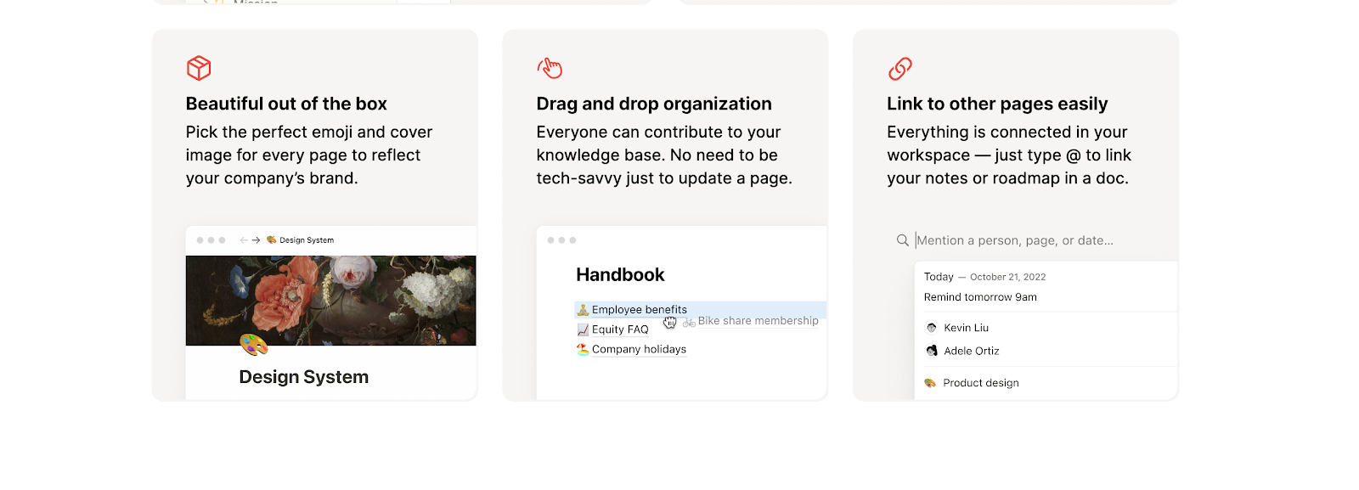This screenshot has height=490, width=1359.
Task: Click the magnifier icon in the mention search
Action: pyautogui.click(x=903, y=240)
